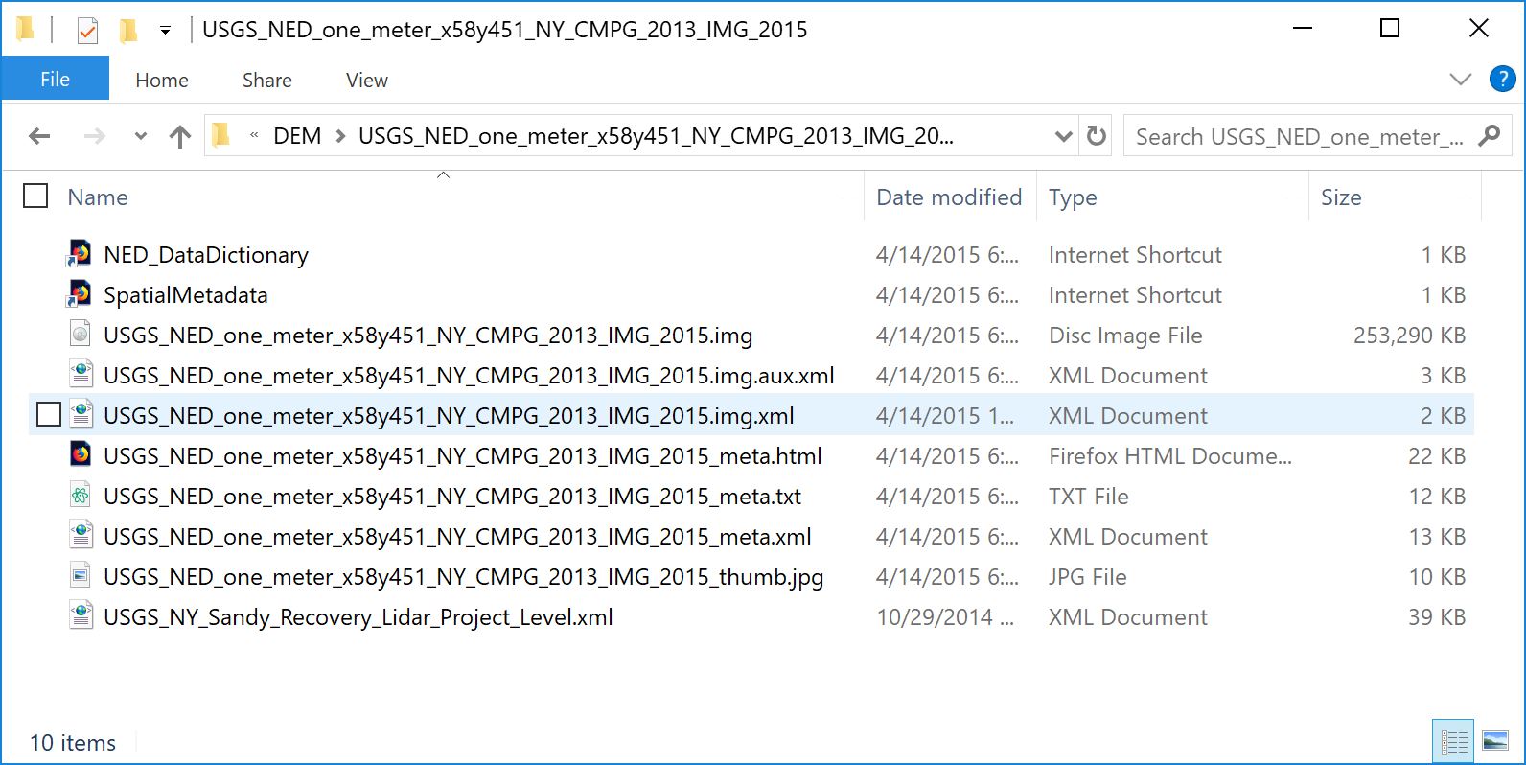Click the NED_DataDictionary shortcut icon
Image resolution: width=1526 pixels, height=765 pixels.
click(81, 254)
